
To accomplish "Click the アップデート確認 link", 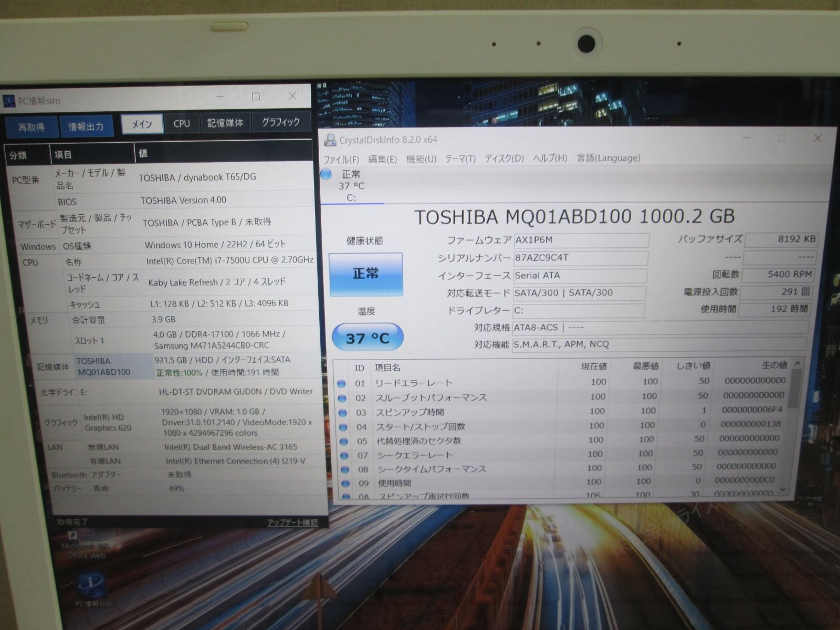I will (292, 523).
